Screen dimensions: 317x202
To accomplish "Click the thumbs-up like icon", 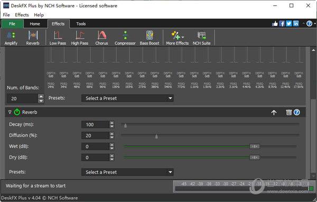I will 275,24.
